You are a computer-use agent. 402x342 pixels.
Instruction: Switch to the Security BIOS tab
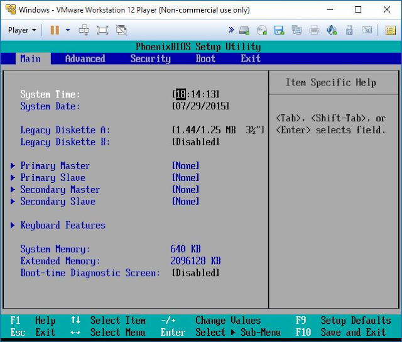click(x=151, y=58)
